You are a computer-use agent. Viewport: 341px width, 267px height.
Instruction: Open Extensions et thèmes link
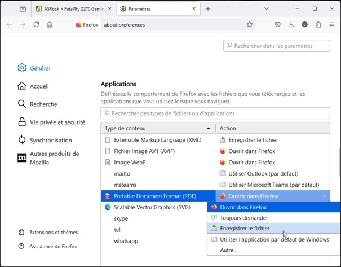[53, 232]
